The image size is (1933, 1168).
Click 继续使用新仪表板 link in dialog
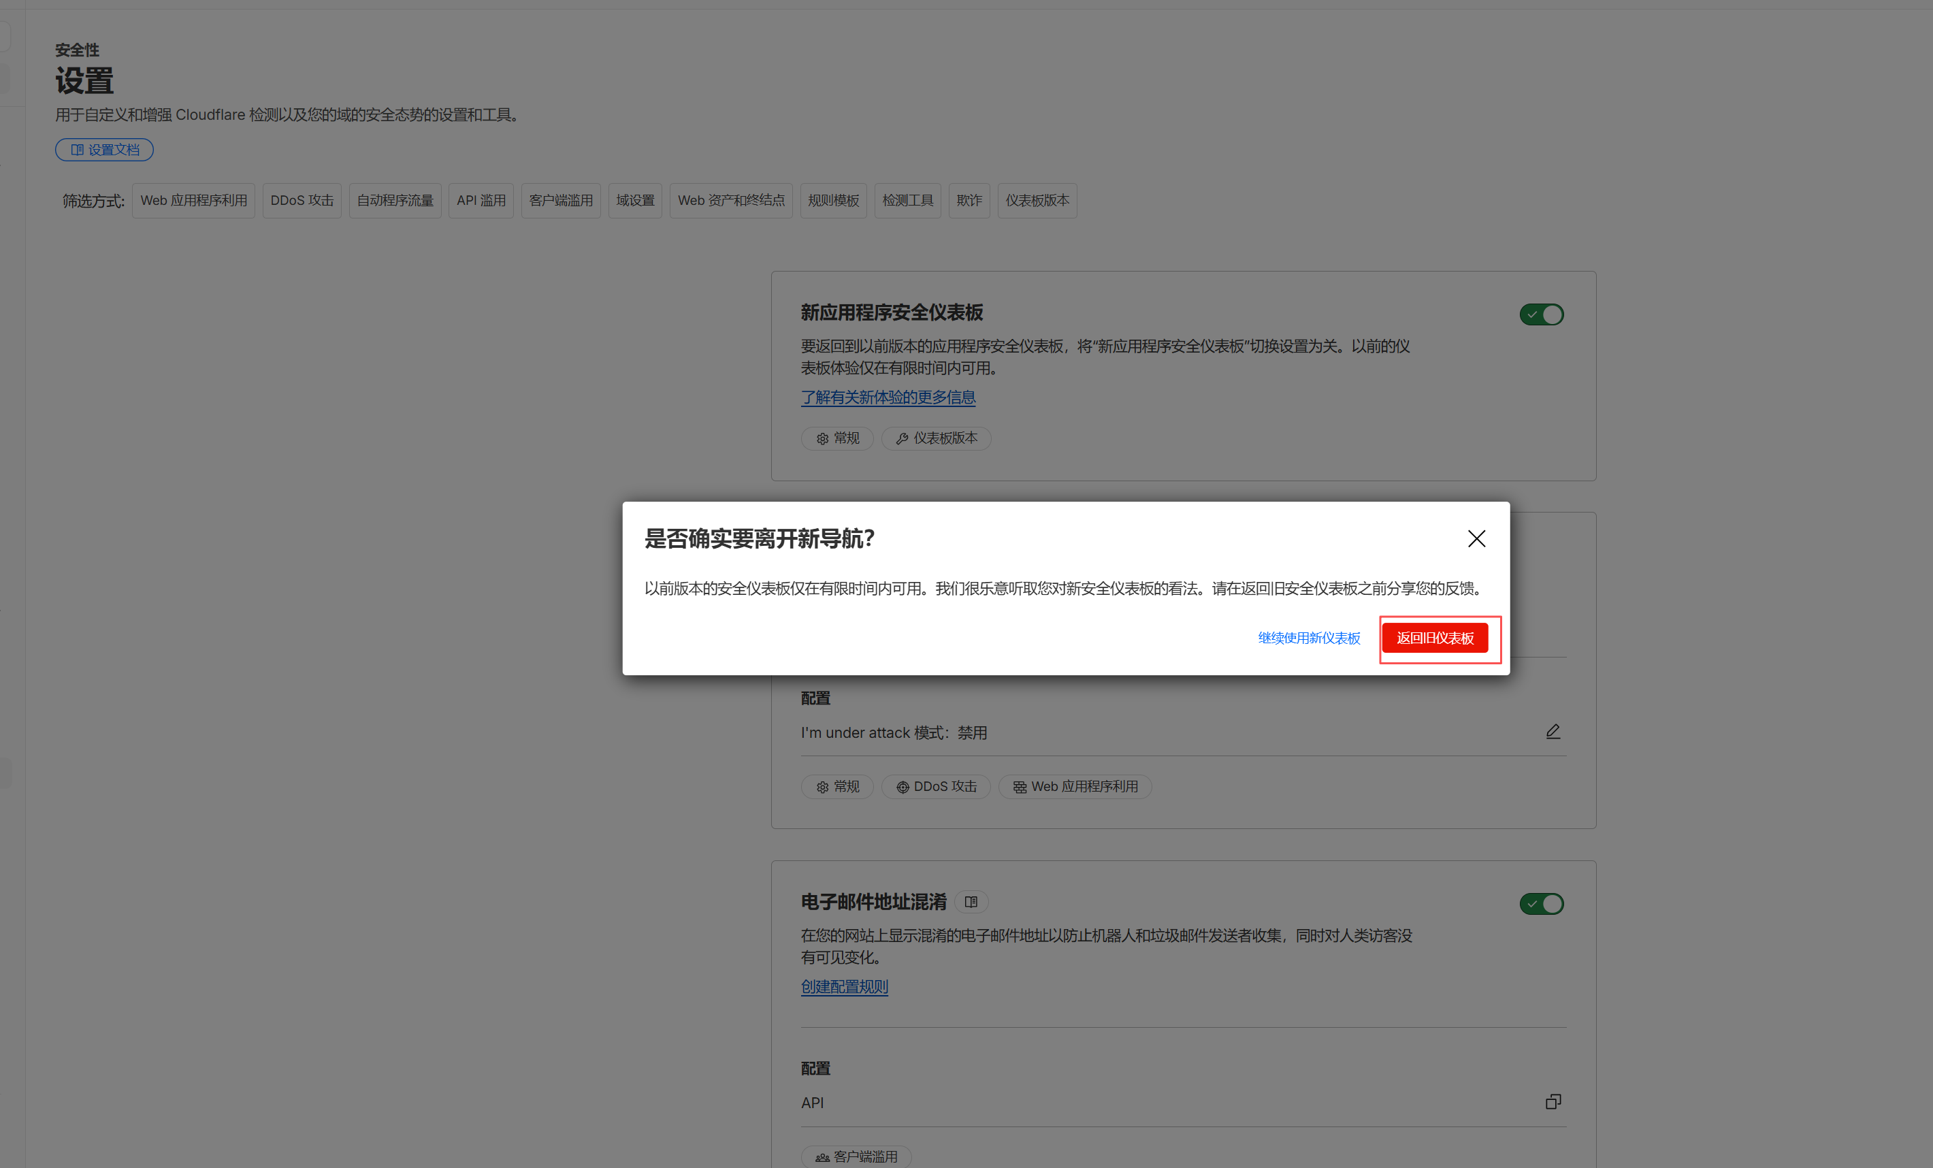tap(1309, 638)
